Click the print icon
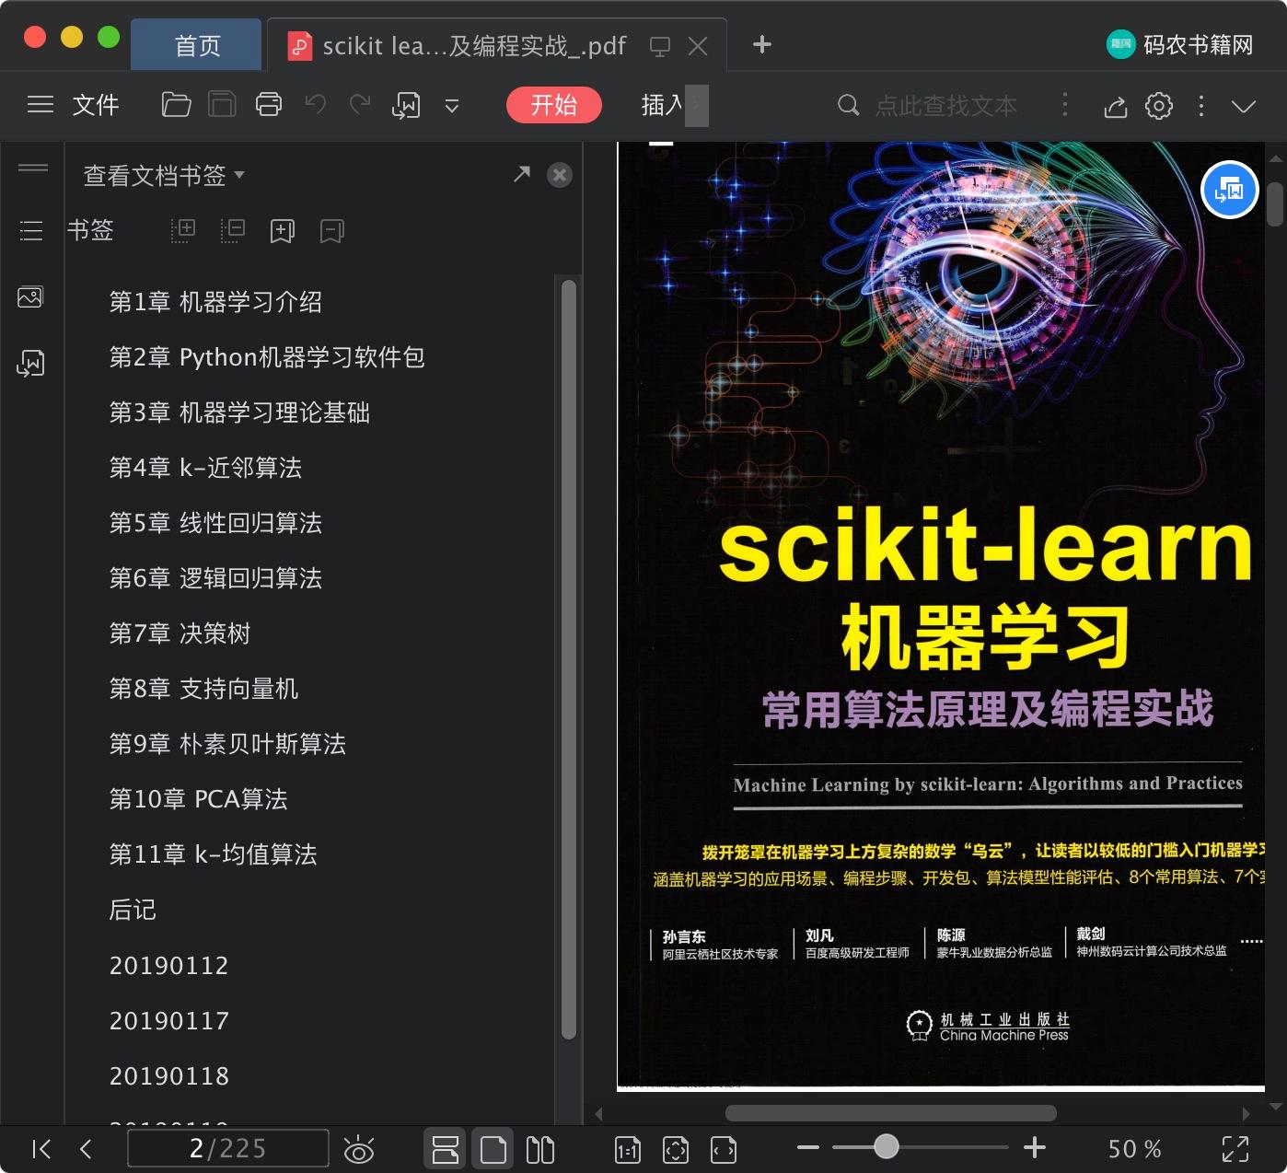1287x1173 pixels. point(269,105)
